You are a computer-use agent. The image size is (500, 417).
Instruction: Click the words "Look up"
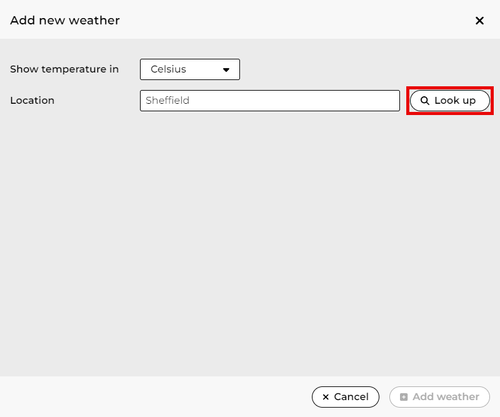(455, 101)
